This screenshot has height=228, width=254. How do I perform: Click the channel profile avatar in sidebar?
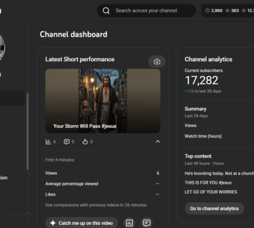click(x=2, y=48)
